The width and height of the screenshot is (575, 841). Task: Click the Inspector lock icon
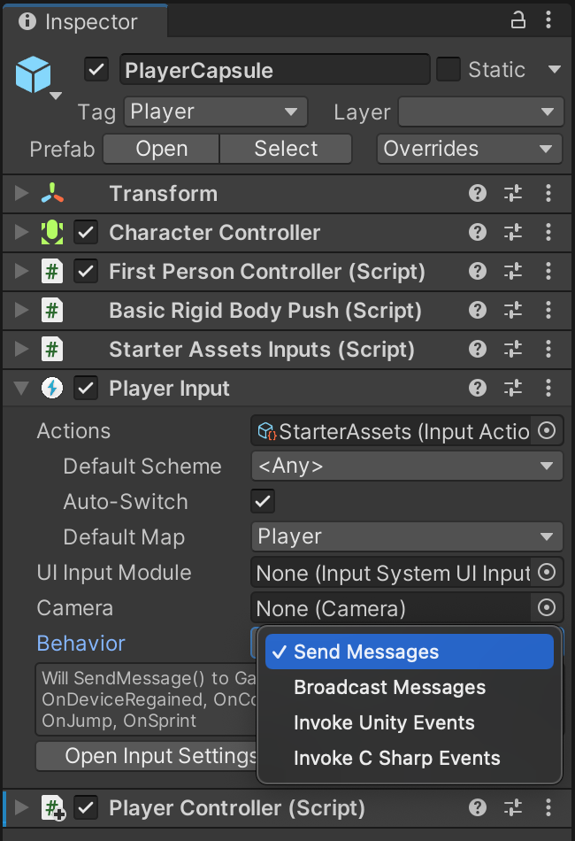(x=519, y=21)
